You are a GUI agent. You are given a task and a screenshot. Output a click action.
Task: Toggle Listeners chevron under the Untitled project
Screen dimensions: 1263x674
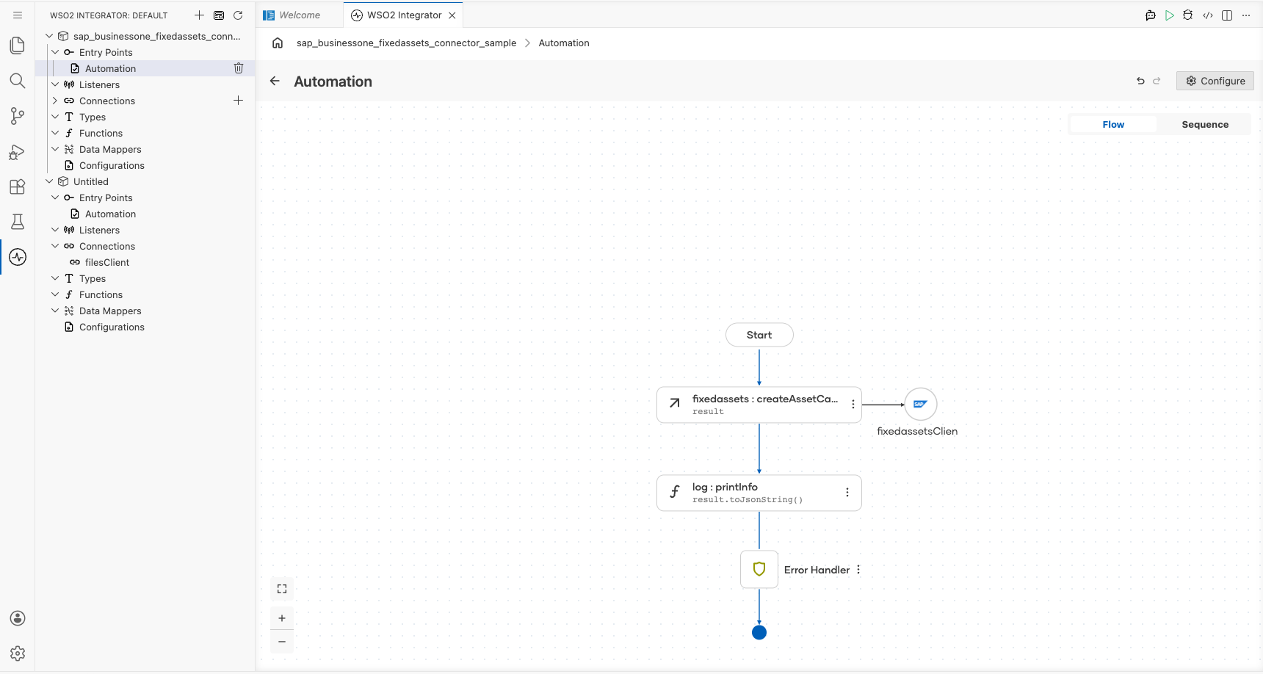(55, 230)
